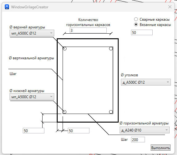Click the Количество горизонтальных каркасов label
The image size is (177, 155).
88,22
